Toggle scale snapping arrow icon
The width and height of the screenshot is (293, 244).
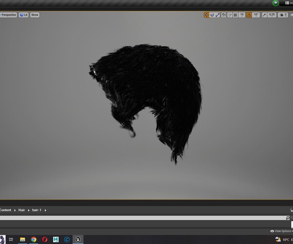point(264,15)
